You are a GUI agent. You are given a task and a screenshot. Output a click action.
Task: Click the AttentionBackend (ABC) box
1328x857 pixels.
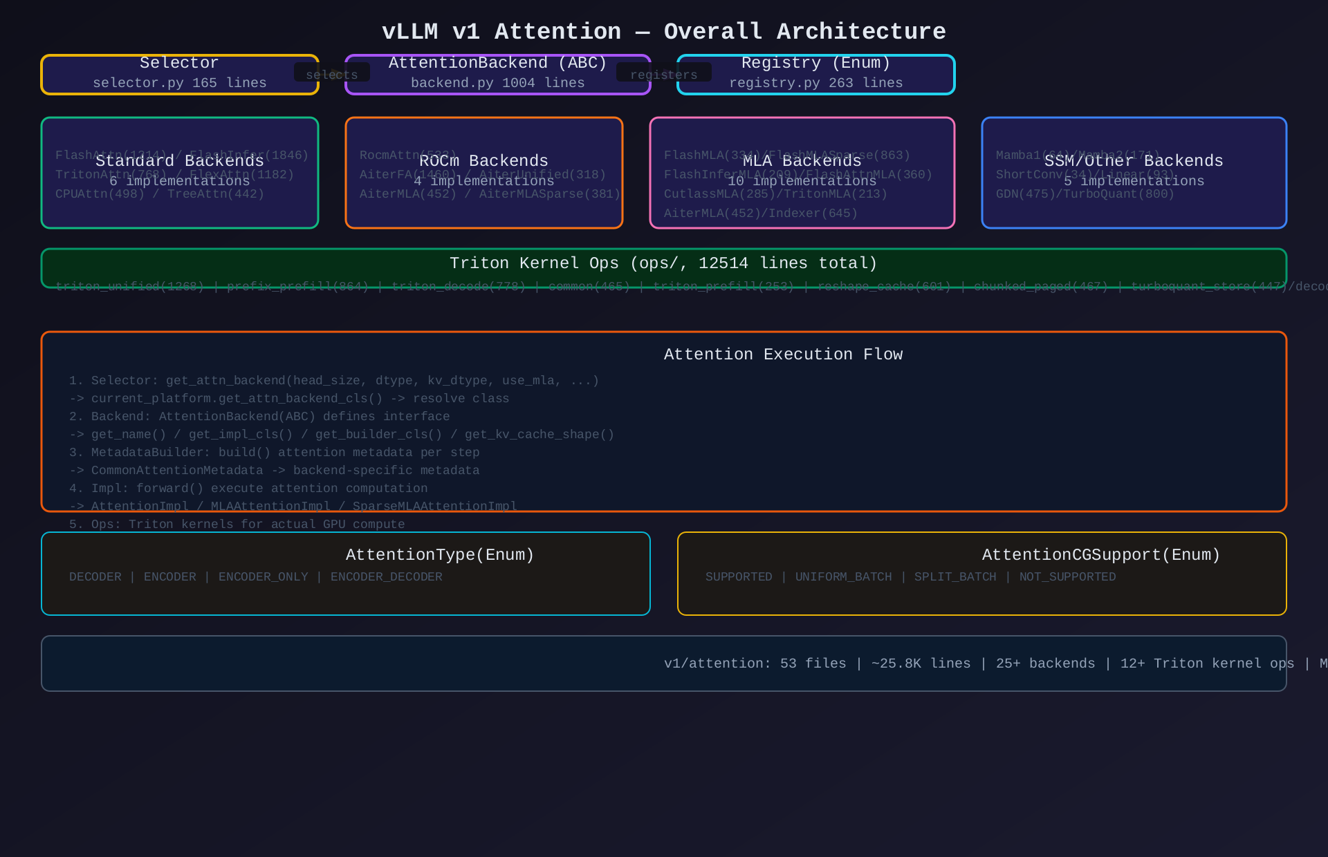point(497,74)
